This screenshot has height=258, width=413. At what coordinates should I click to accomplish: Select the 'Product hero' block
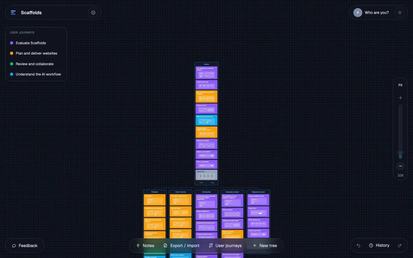point(155,200)
